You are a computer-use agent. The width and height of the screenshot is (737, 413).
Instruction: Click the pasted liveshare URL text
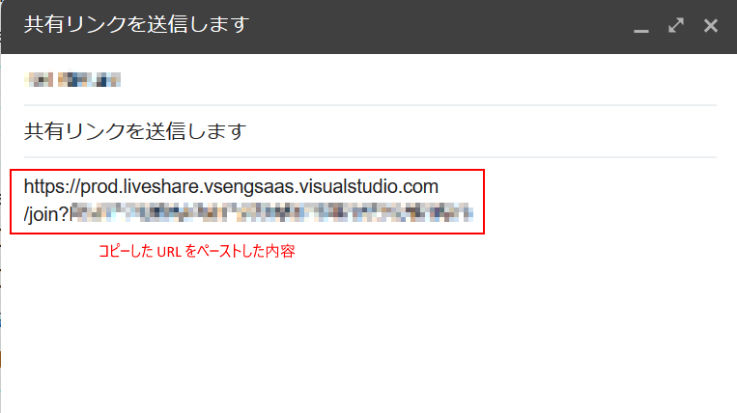[x=231, y=187]
